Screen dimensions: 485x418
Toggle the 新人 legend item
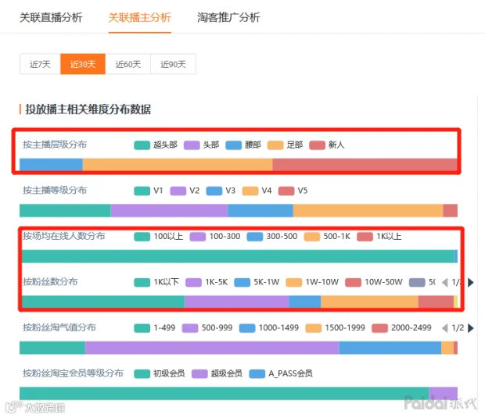[x=327, y=145]
